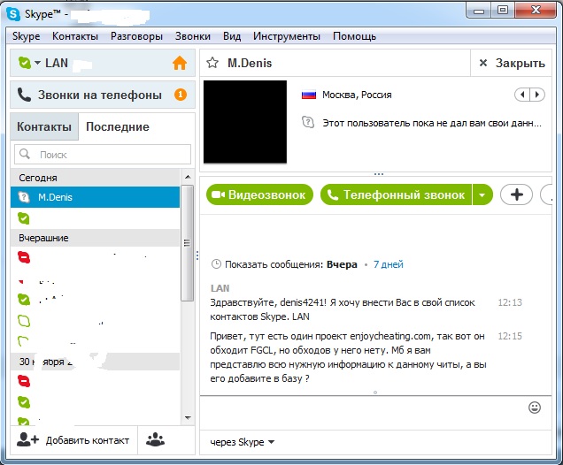
Task: Create a group via the people icon
Action: [155, 439]
